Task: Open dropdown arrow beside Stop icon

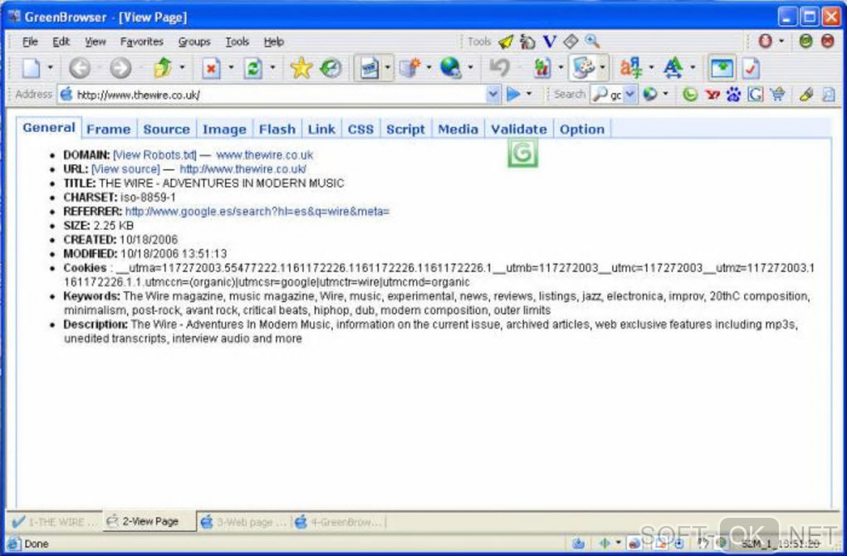Action: click(231, 68)
